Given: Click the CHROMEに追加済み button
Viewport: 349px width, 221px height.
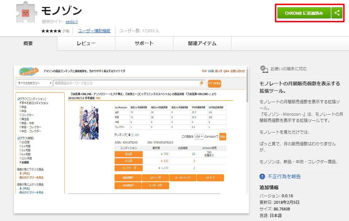Looking at the screenshot, I should (x=304, y=13).
